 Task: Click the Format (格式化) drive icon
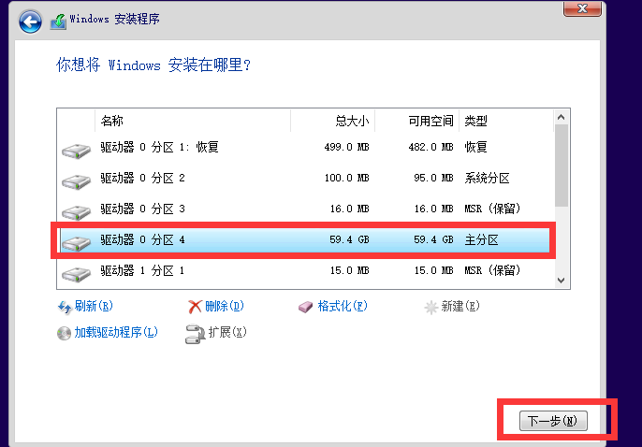[x=306, y=307]
